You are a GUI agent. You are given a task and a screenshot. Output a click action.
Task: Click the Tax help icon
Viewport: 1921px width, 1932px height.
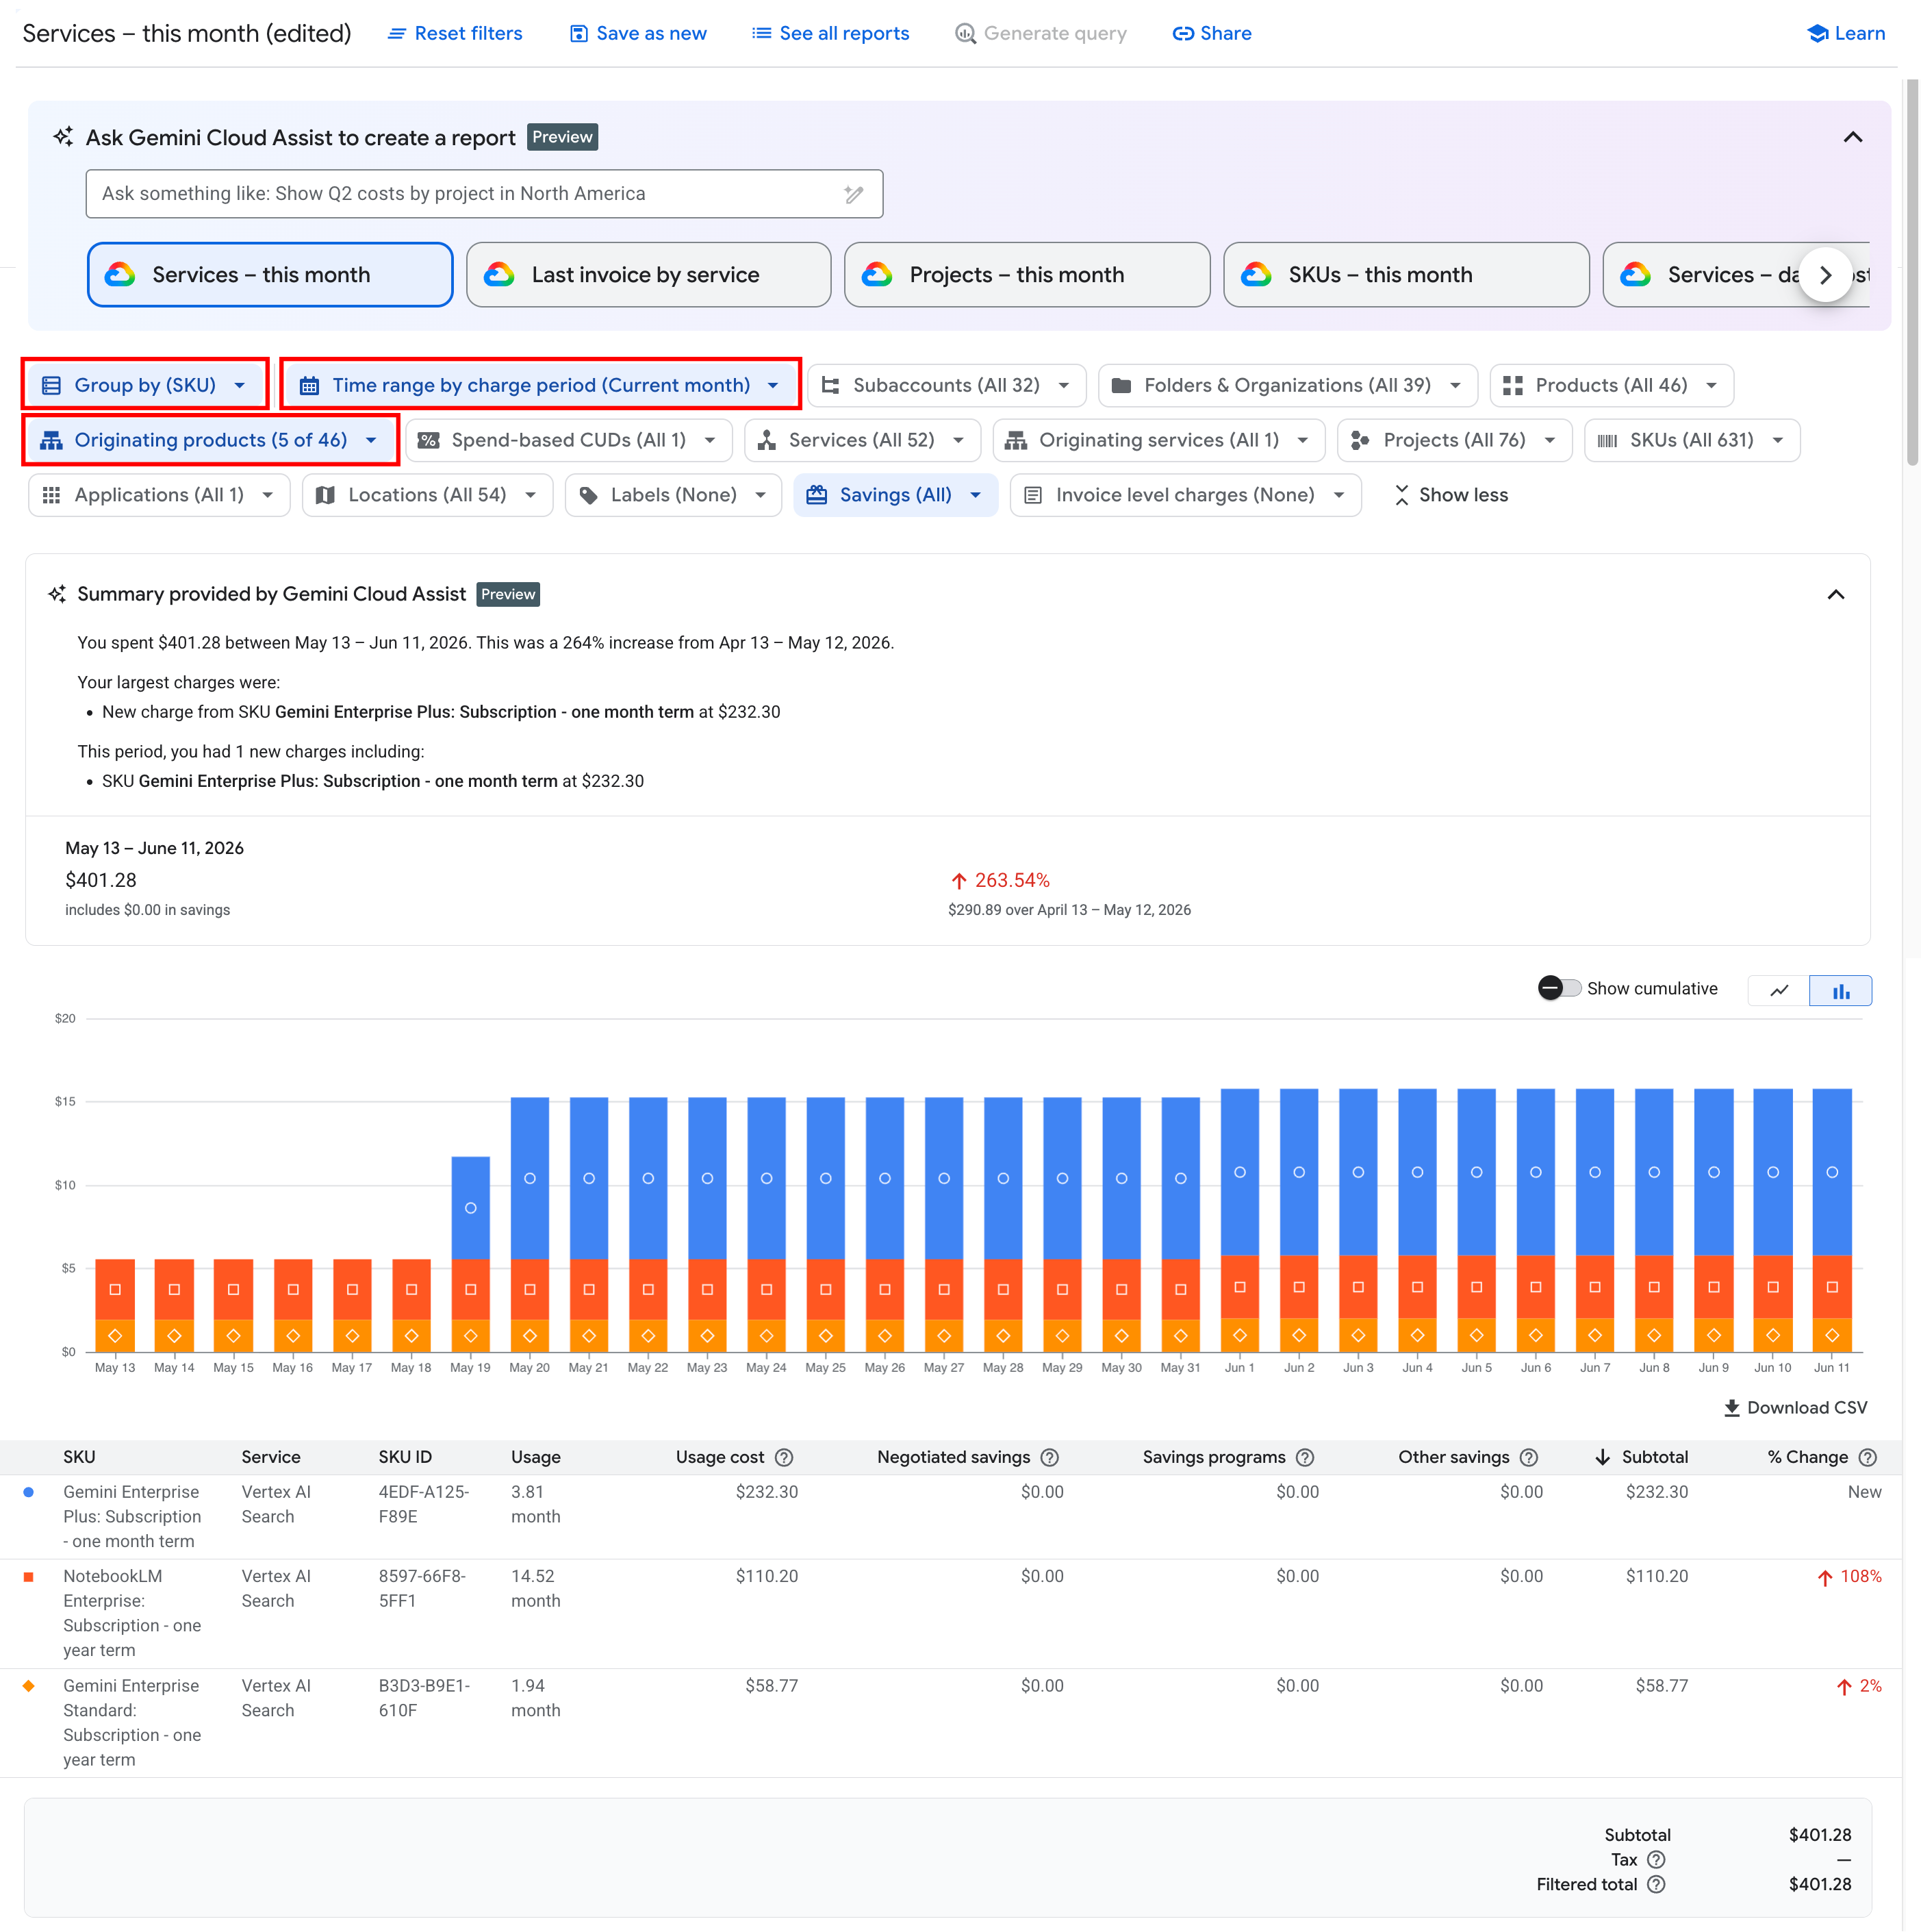(1656, 1859)
